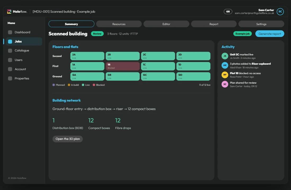Select flat 2A on Second floor
291x190 pixels.
pyautogui.click(x=87, y=56)
